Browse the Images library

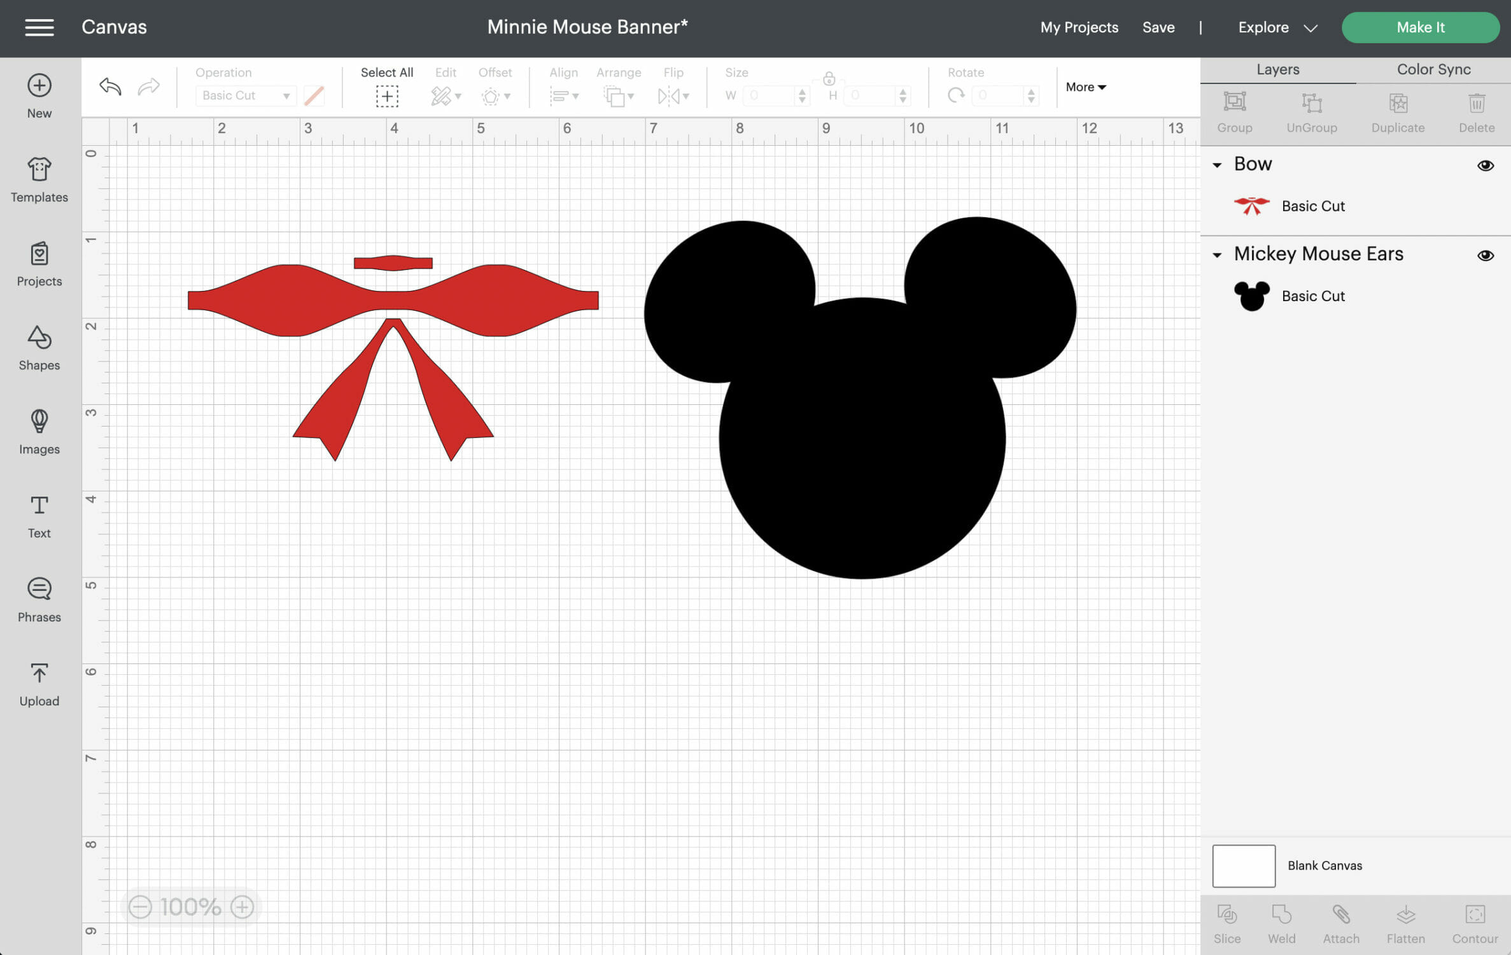(39, 432)
